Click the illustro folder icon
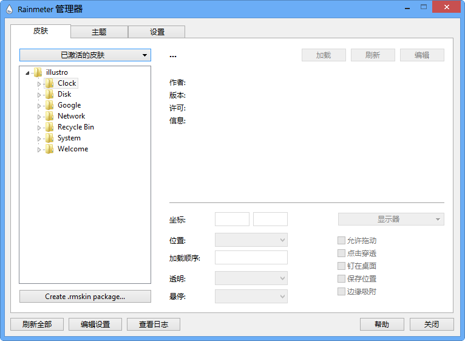This screenshot has height=341, width=465. [38, 72]
